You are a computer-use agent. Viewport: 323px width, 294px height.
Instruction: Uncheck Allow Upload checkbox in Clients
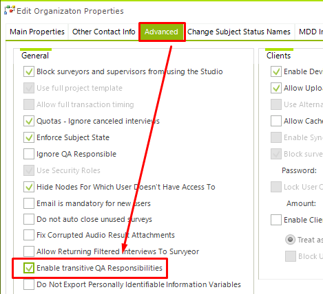[276, 88]
